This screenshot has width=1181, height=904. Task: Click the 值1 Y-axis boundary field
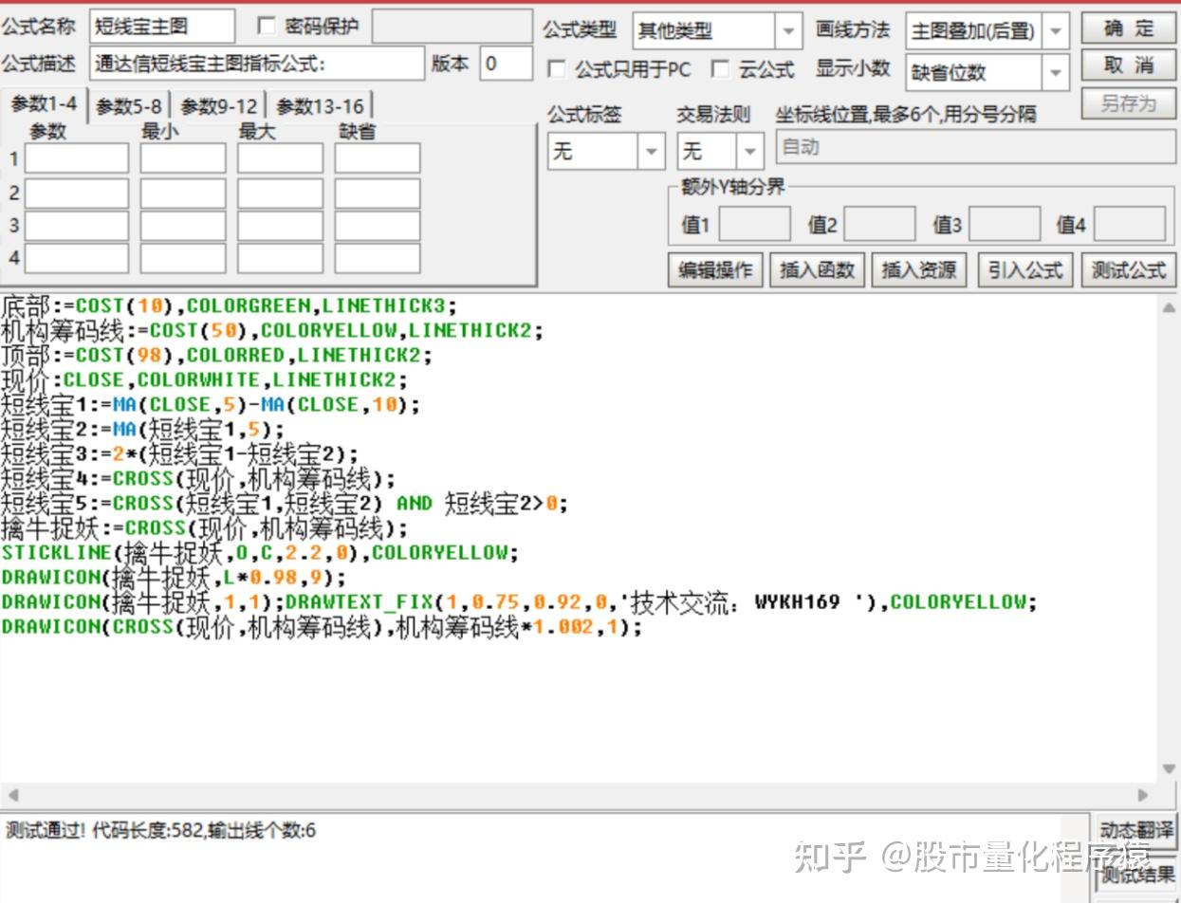click(x=755, y=224)
